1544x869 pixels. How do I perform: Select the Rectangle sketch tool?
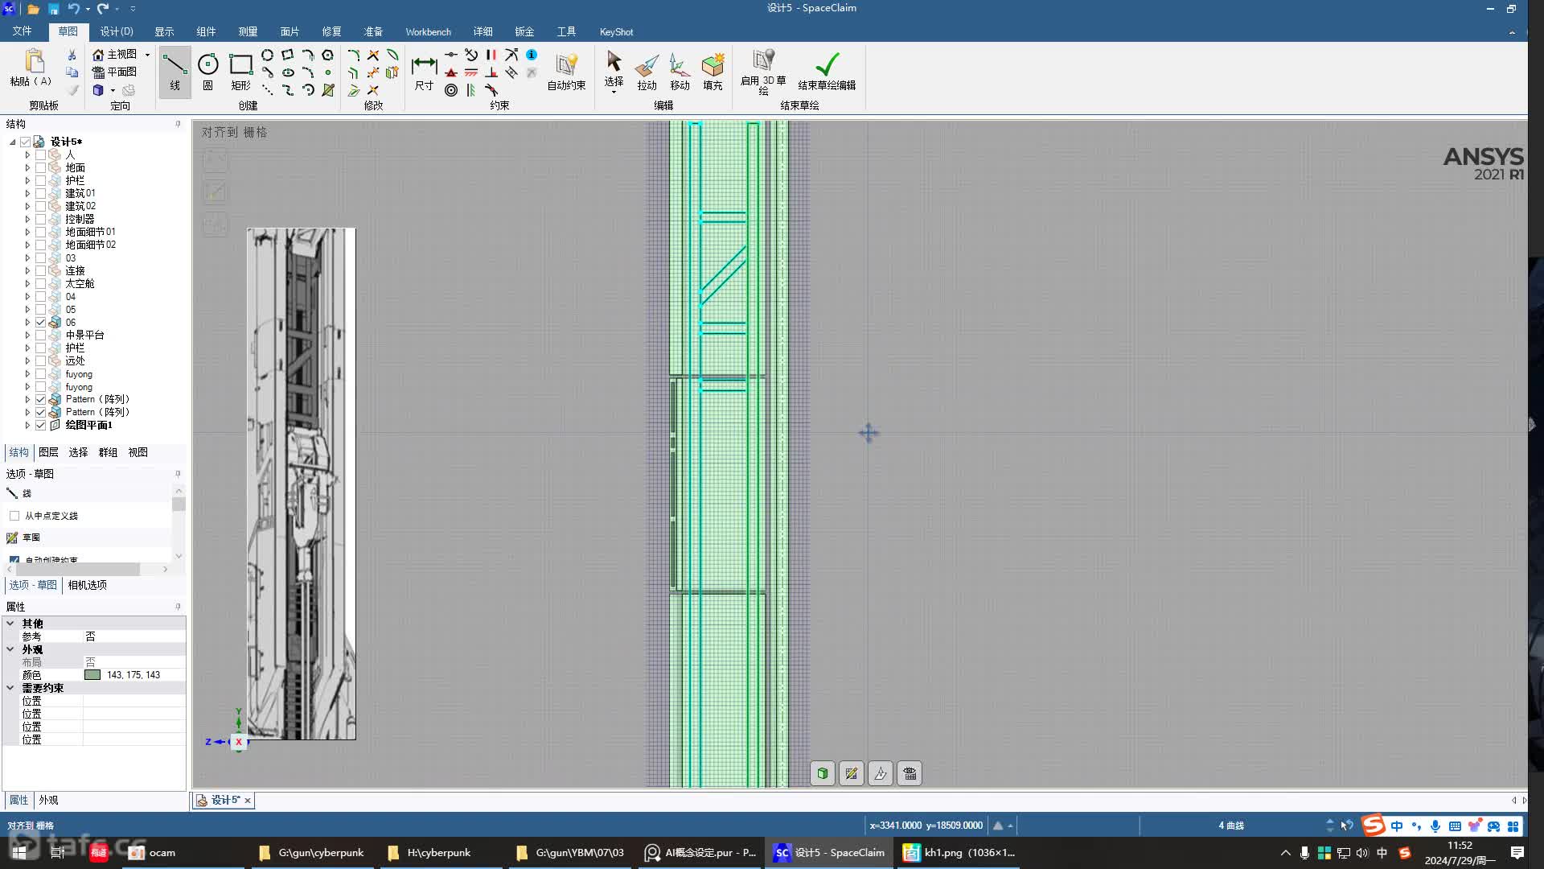[x=240, y=71]
